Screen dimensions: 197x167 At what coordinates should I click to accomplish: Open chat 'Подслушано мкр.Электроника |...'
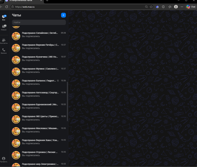[39, 164]
